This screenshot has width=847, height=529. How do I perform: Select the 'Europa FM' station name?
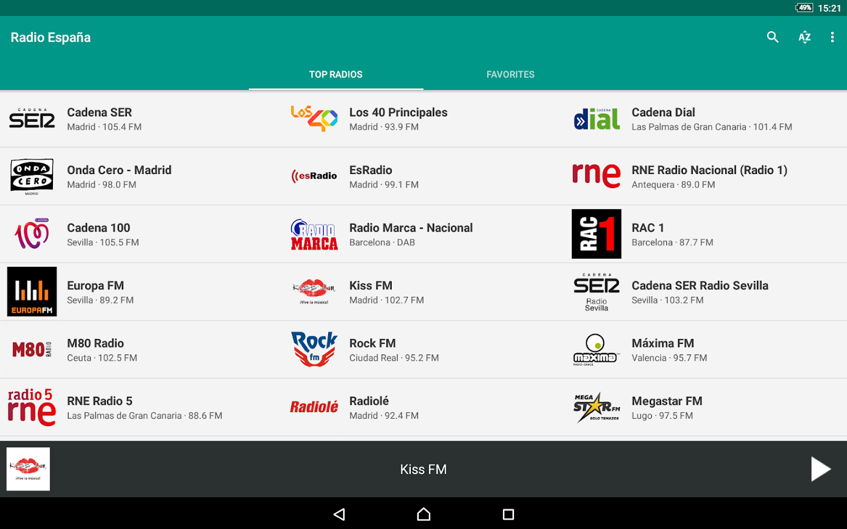click(95, 286)
